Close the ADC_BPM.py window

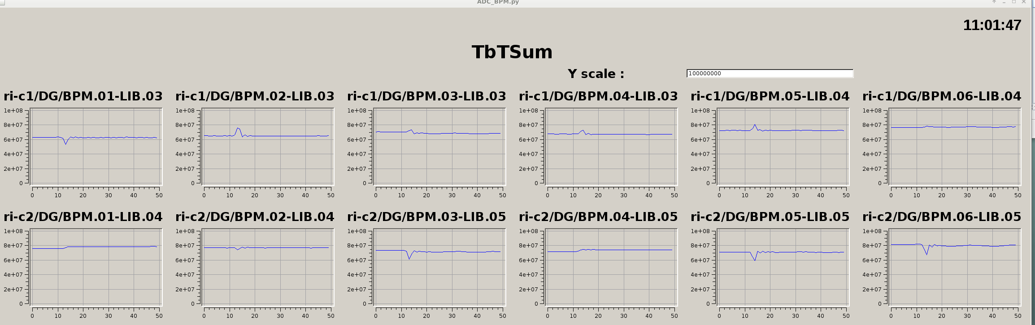(1024, 2)
